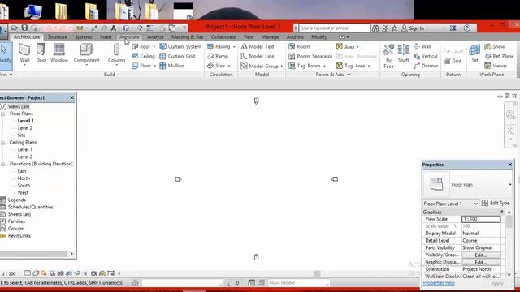Select the Tag Area tool
The height and width of the screenshot is (292, 520).
pos(353,66)
